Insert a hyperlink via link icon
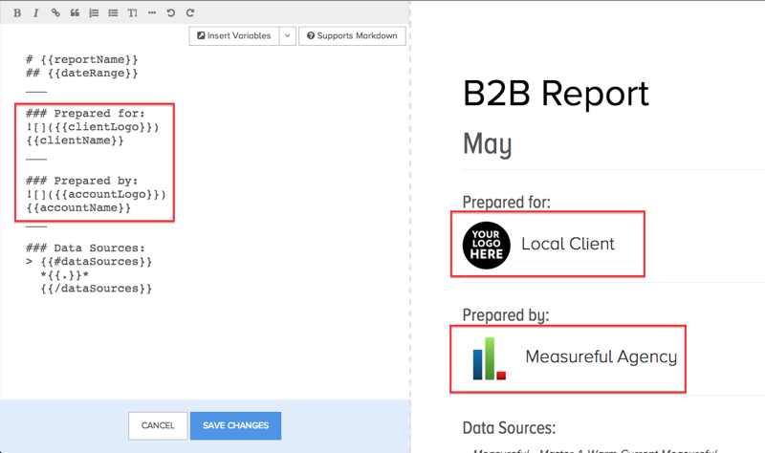765x453 pixels. [x=55, y=12]
